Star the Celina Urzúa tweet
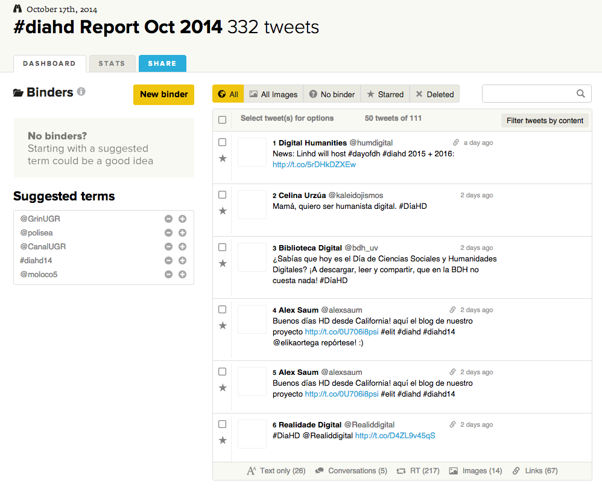The image size is (602, 492). [x=223, y=211]
